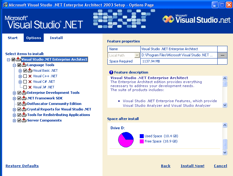Click Feature description scrollbar thumb
This screenshot has width=233, height=176.
click(225, 84)
